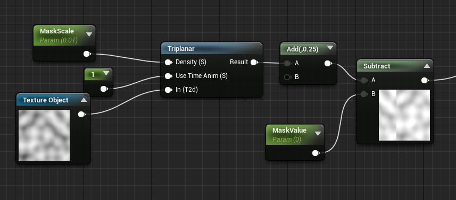Viewport: 456px width, 200px height.
Task: Select the MaskScale node title
Action: tap(57, 31)
